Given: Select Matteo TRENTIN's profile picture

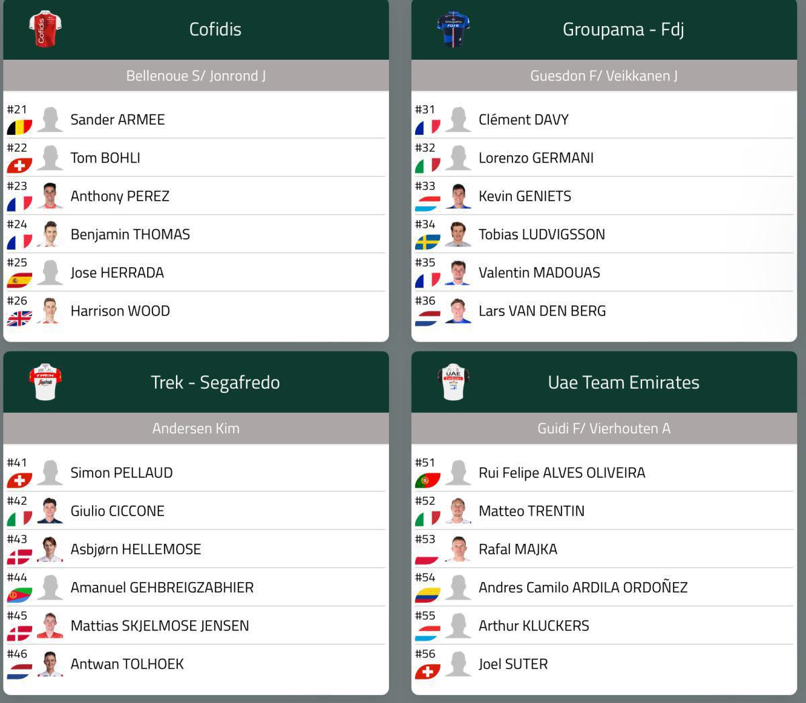Looking at the screenshot, I should point(458,510).
